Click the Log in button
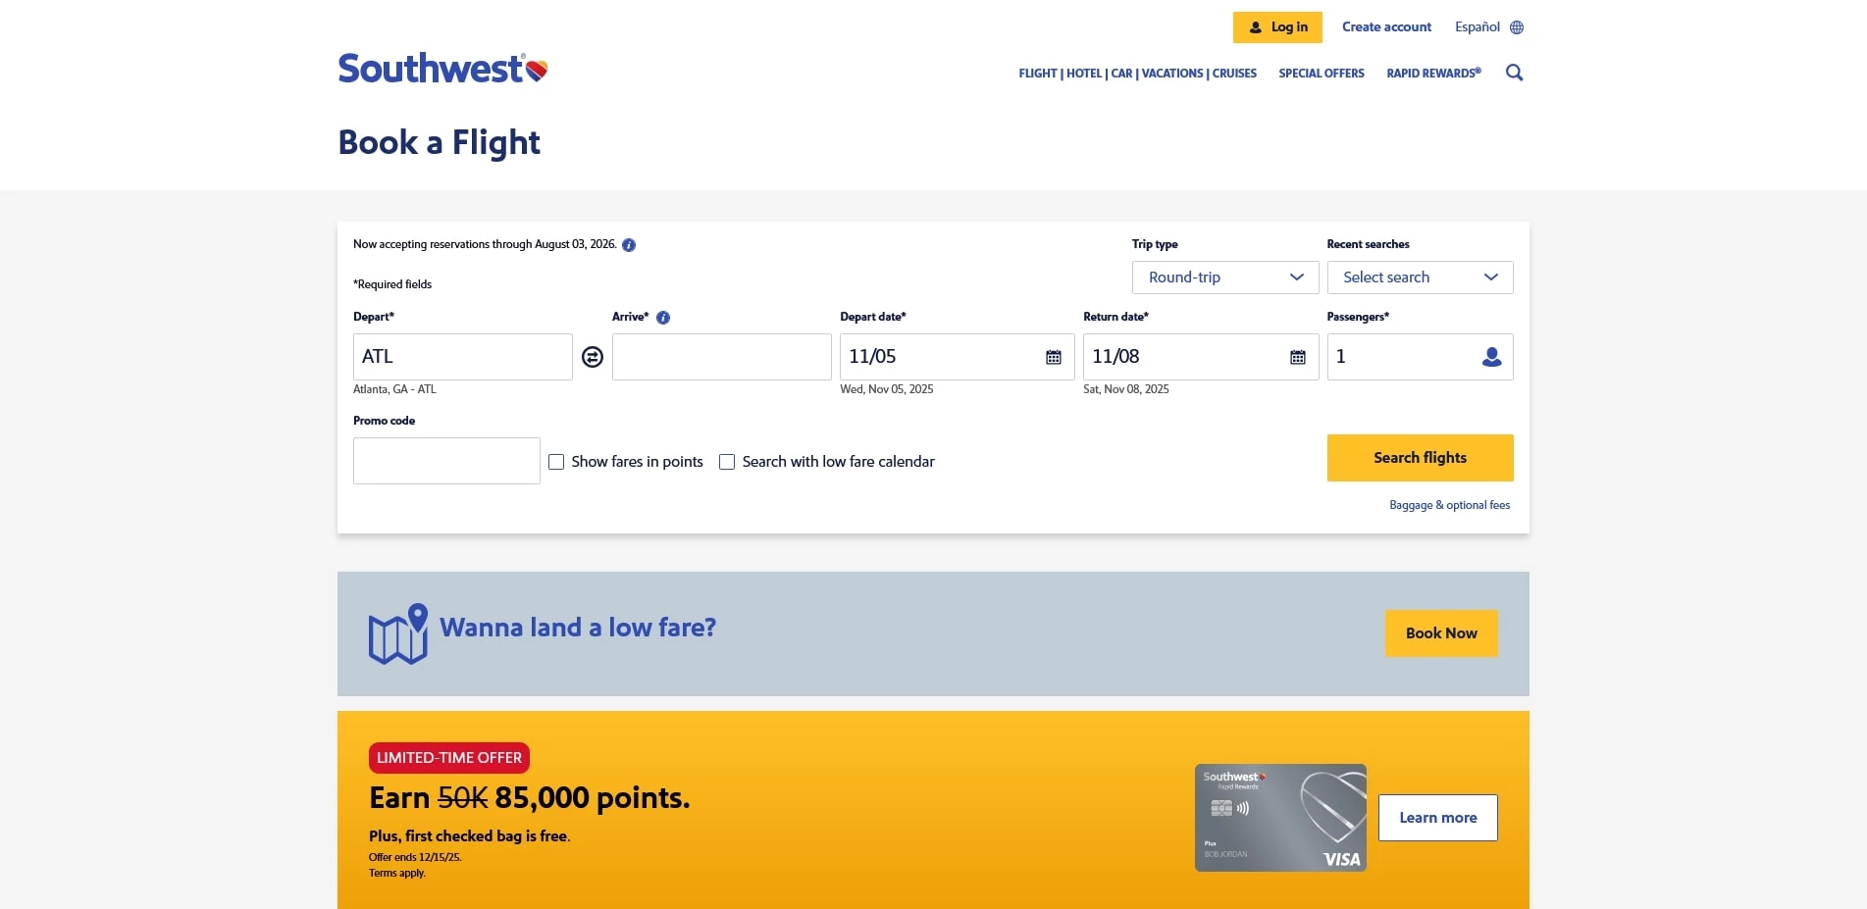Image resolution: width=1867 pixels, height=909 pixels. pyautogui.click(x=1277, y=27)
